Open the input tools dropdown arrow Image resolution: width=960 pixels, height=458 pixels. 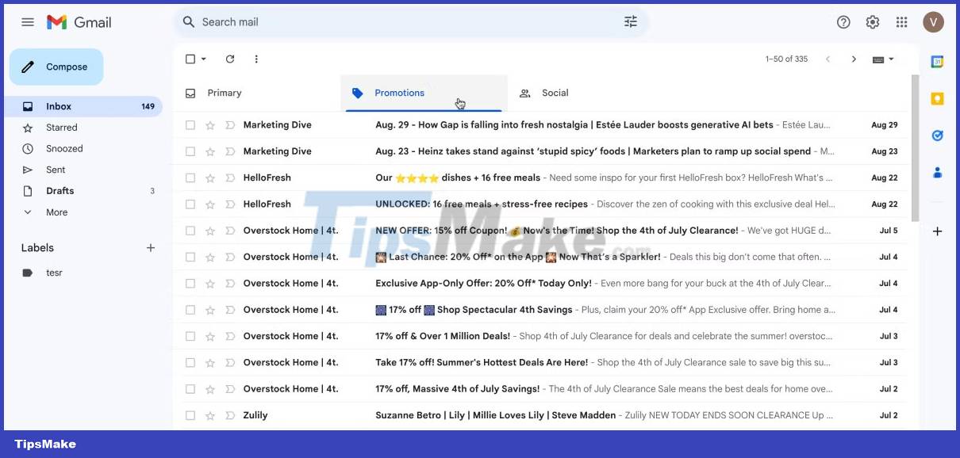point(890,59)
